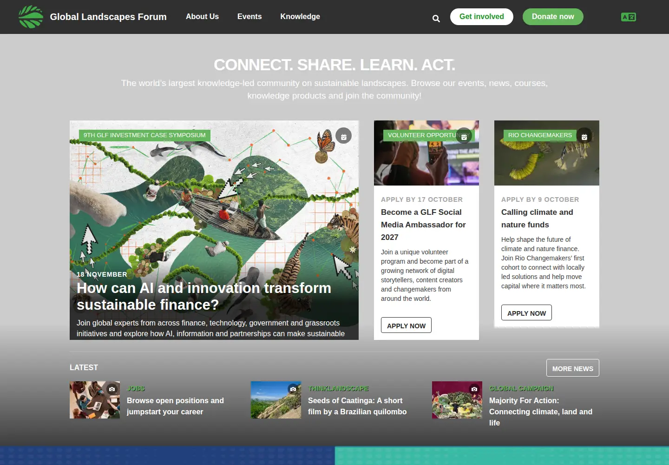This screenshot has width=669, height=465.
Task: Open the Caatinga landscape thumbnail
Action: (276, 400)
